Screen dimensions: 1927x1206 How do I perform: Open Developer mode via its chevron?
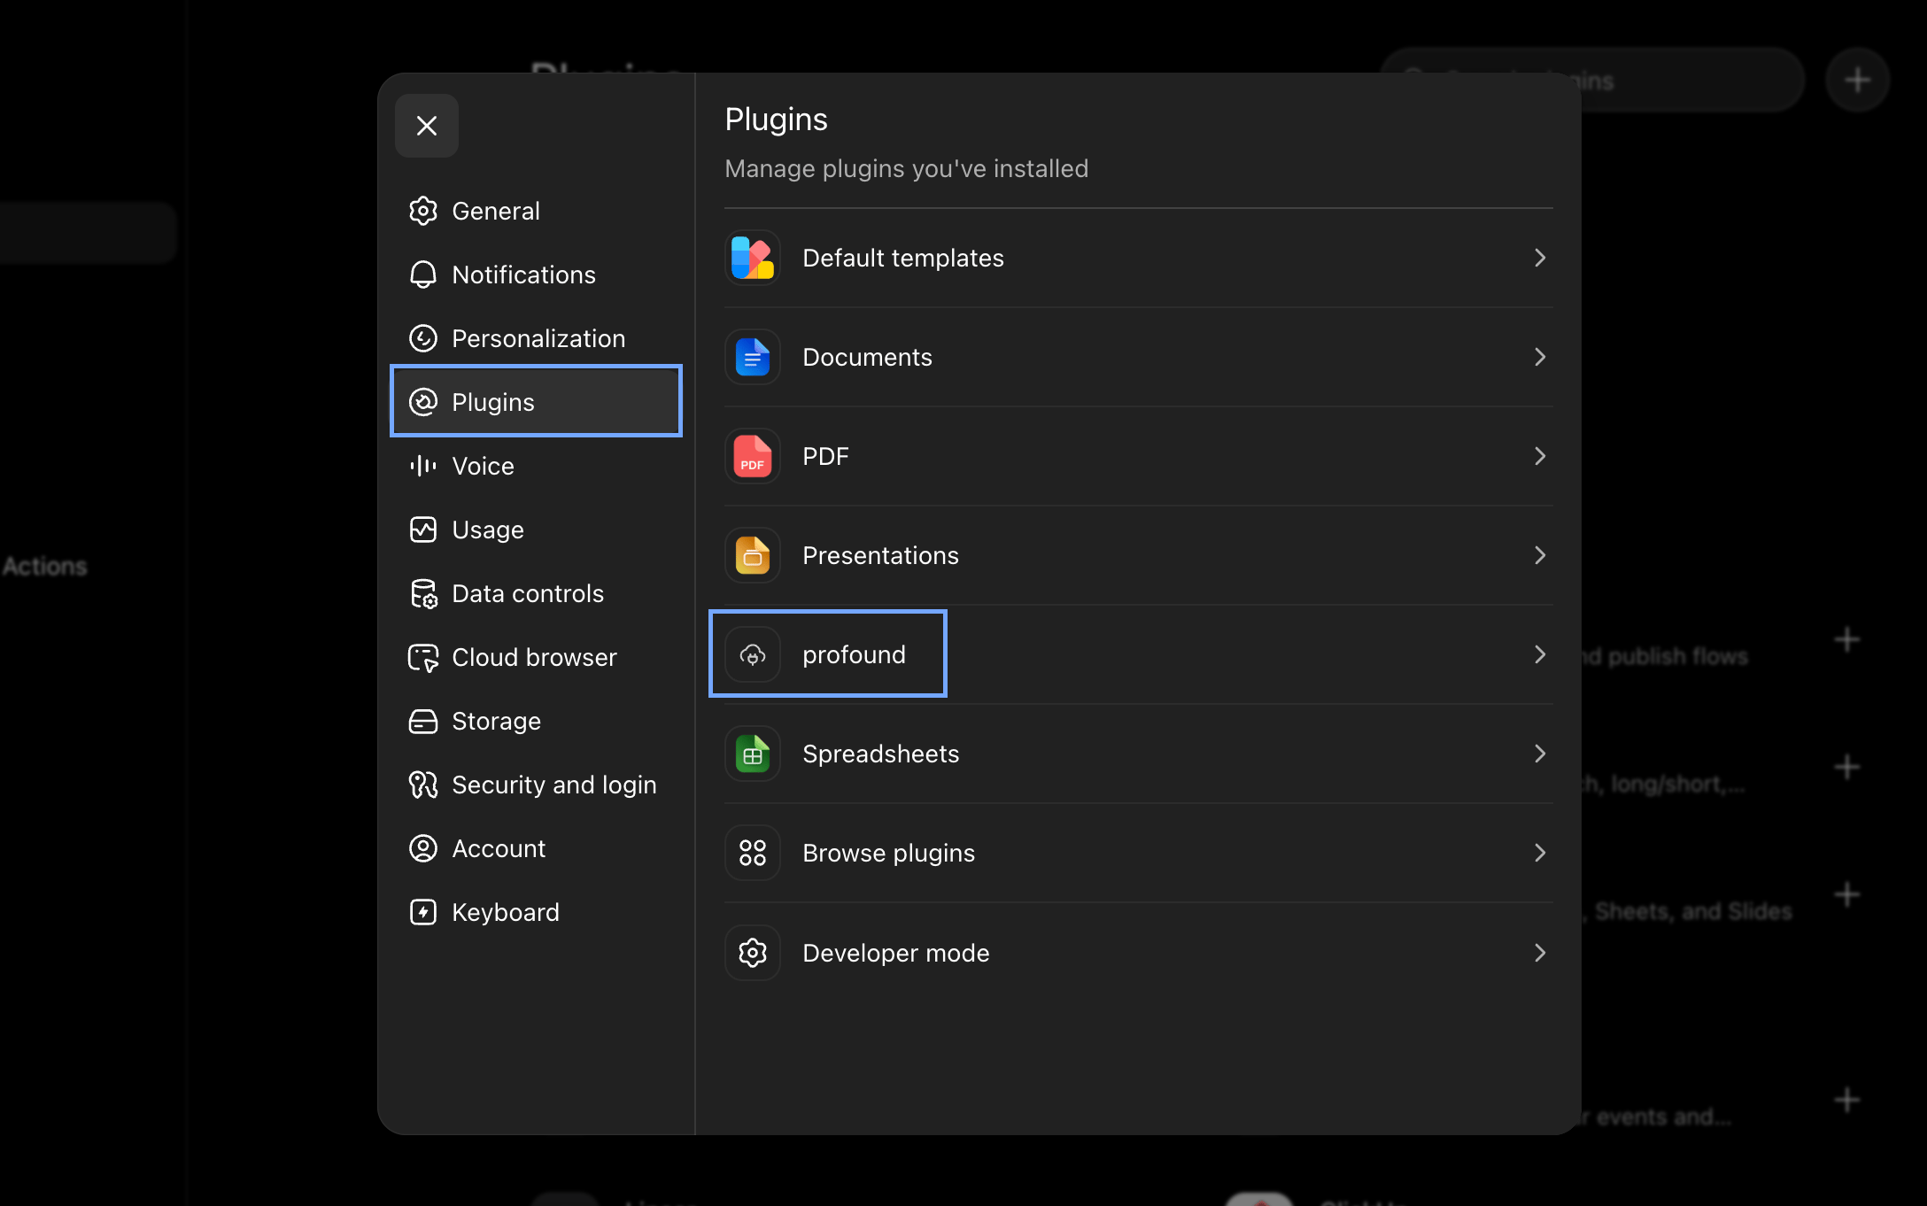(1540, 953)
